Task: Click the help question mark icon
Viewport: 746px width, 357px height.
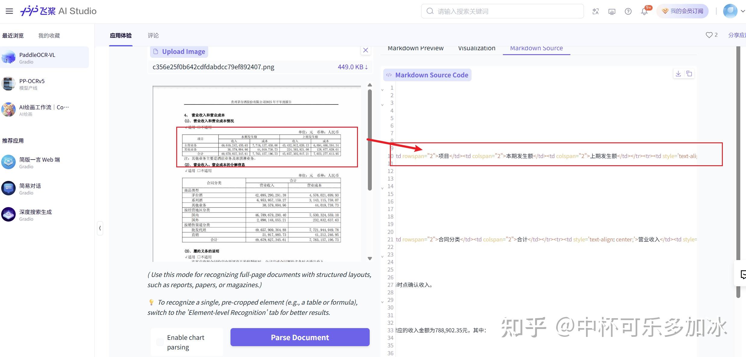Action: click(628, 11)
